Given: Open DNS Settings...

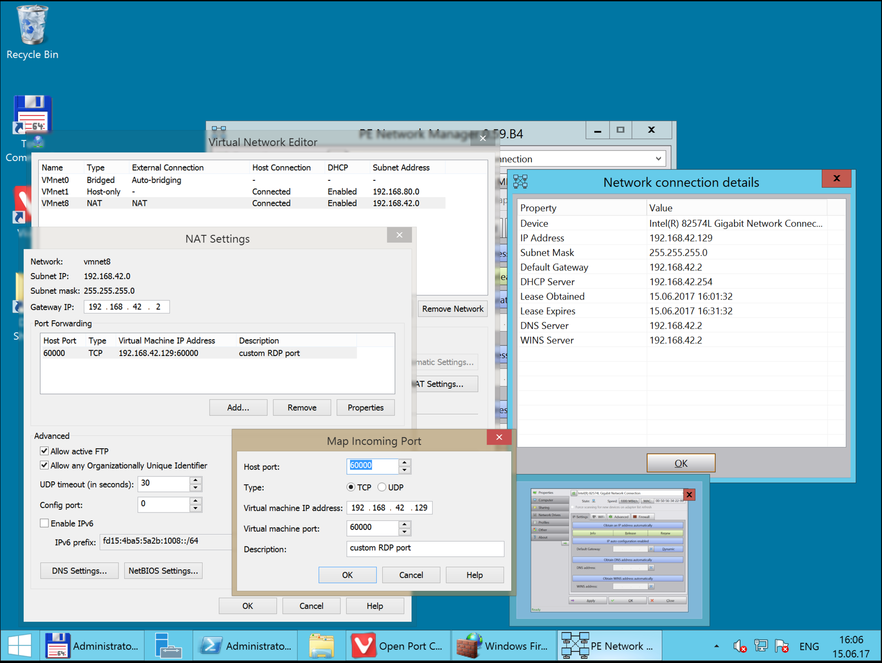Looking at the screenshot, I should pyautogui.click(x=79, y=570).
